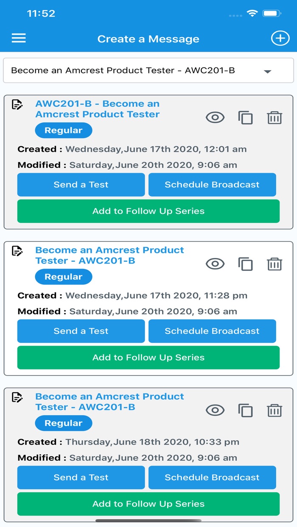Delete the AWC201-B first message via trash icon
Screen dimensions: 297x527
click(x=275, y=117)
